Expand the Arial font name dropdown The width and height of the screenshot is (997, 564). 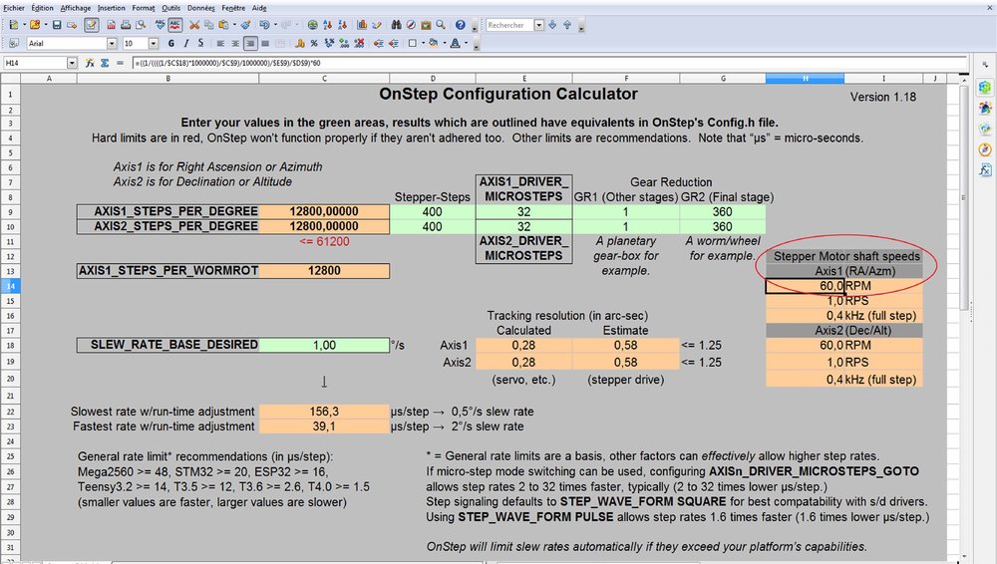(x=112, y=43)
